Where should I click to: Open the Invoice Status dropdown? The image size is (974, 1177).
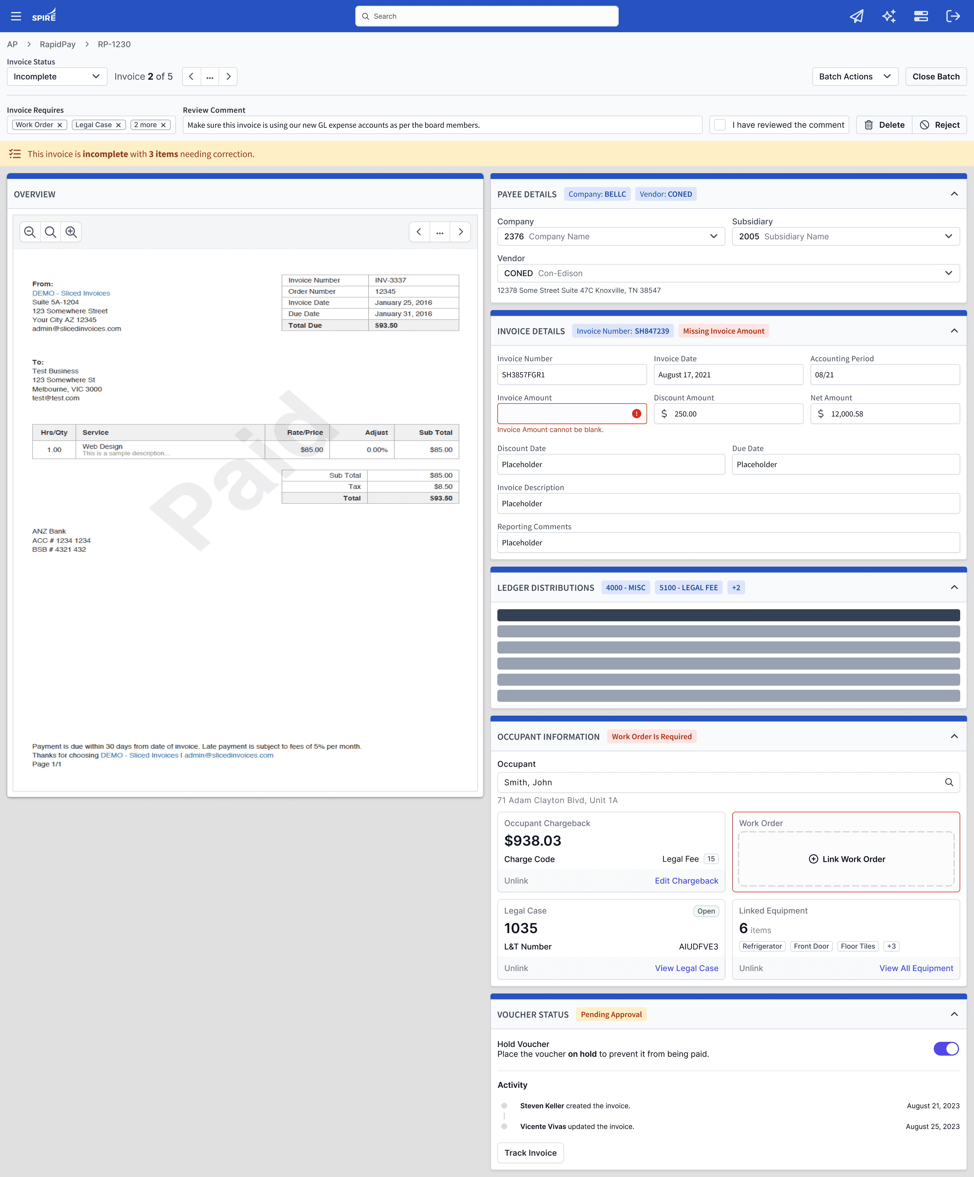pyautogui.click(x=57, y=77)
